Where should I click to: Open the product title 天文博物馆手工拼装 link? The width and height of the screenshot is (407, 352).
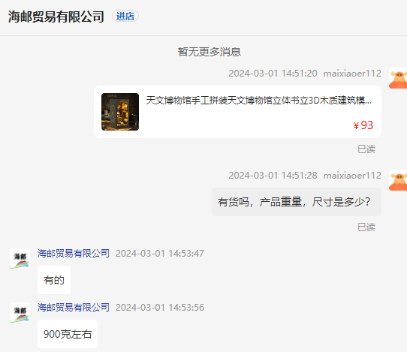point(258,100)
